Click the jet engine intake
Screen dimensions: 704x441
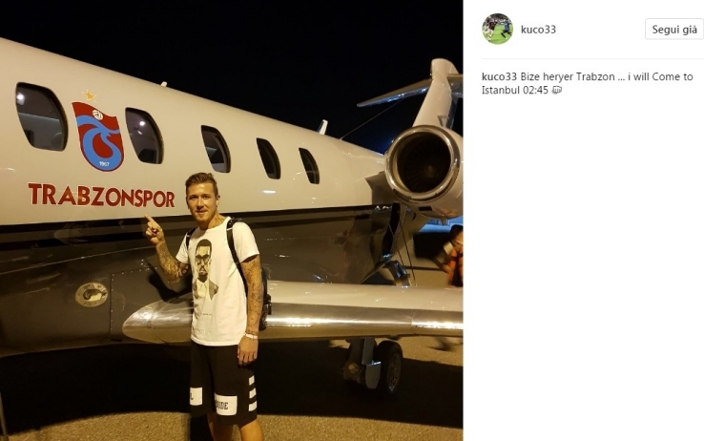tap(424, 164)
